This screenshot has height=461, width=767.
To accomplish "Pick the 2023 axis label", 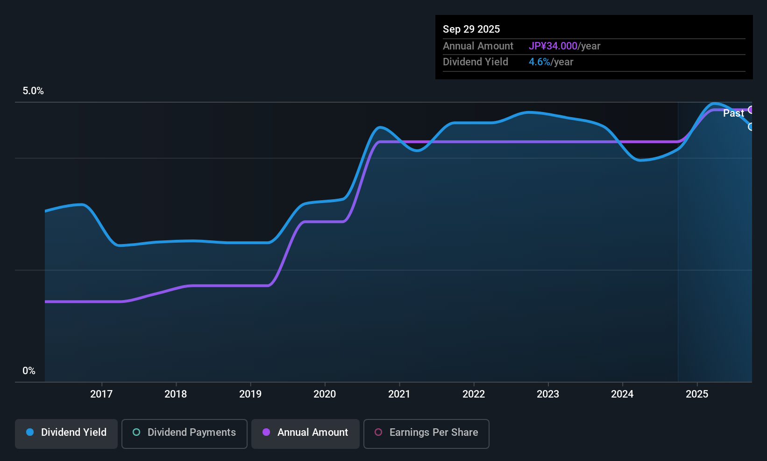I will [548, 394].
